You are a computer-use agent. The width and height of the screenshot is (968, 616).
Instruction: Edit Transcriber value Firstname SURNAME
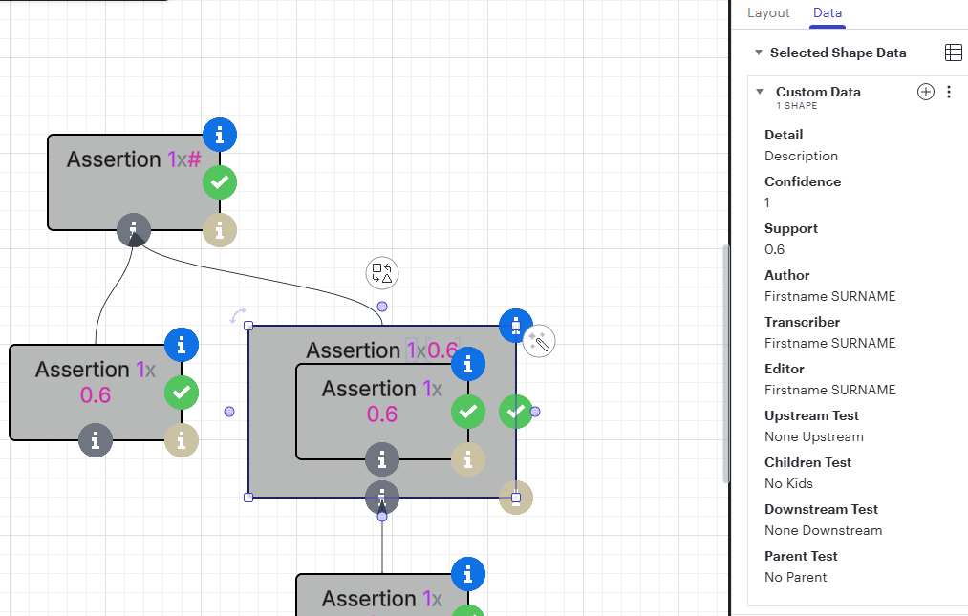(830, 344)
